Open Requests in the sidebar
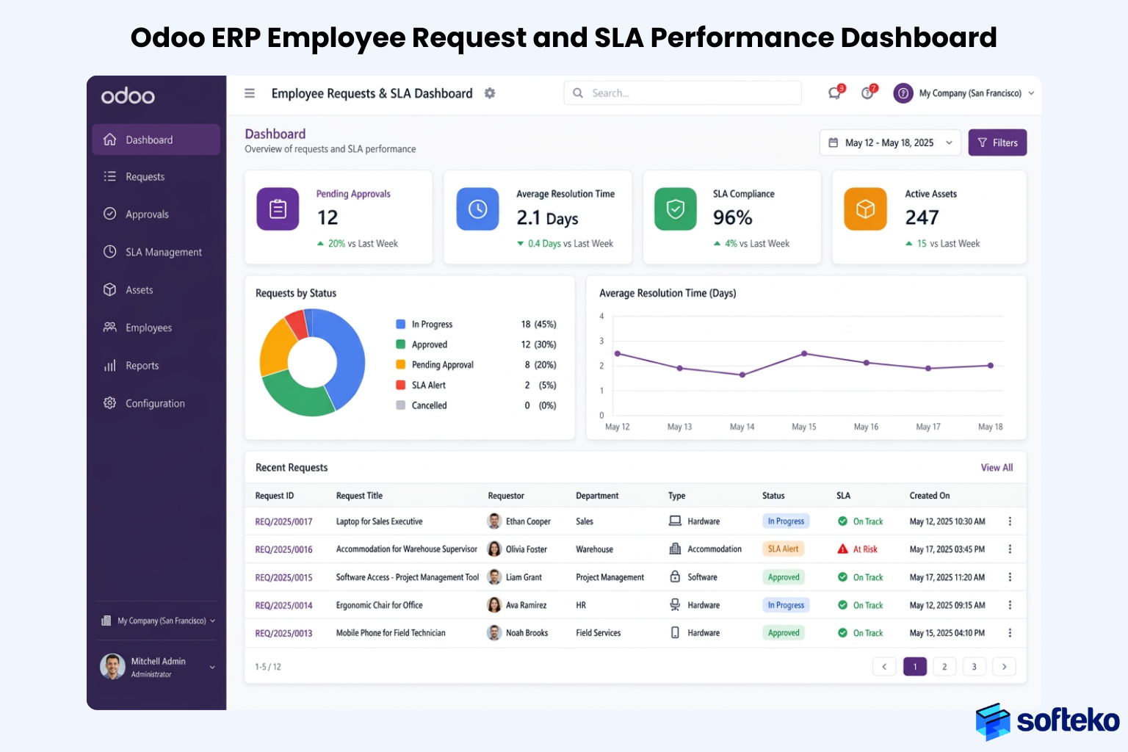Viewport: 1128px width, 752px height. coord(156,177)
